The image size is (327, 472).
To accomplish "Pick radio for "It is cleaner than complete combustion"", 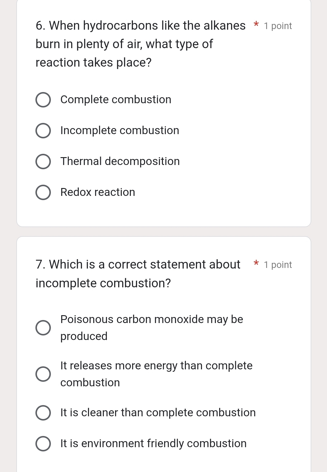I will (43, 413).
